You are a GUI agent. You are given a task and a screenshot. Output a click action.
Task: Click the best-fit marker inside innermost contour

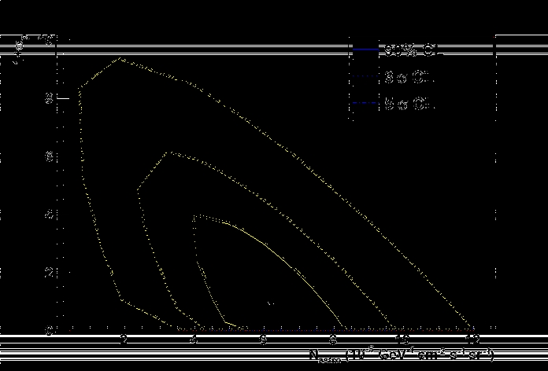coord(270,303)
